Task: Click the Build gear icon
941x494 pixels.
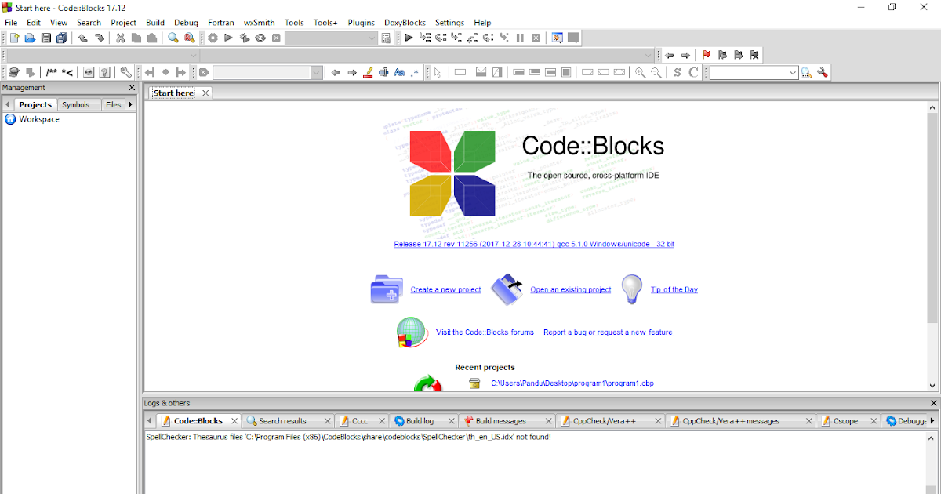Action: point(213,38)
